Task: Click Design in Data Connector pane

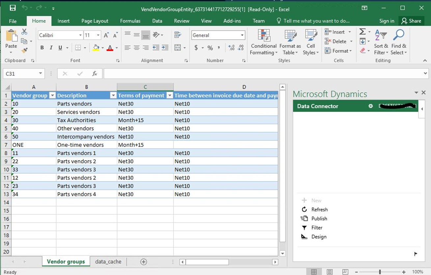Action: click(x=314, y=237)
